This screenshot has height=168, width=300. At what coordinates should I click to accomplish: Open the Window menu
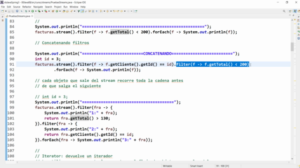point(74,7)
